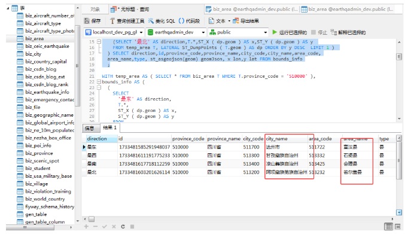Open the 文本 dropdown arrow

229,21
